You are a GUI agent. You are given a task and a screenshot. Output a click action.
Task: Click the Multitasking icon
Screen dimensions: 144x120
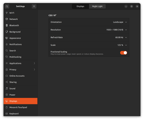pos(7,57)
